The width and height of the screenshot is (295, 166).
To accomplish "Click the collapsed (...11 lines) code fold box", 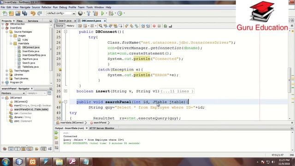I will [x=177, y=91].
